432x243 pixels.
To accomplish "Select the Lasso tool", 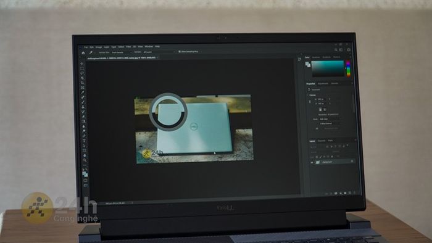I will [82, 73].
